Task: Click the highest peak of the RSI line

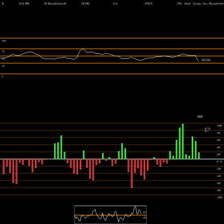Action: tap(83, 48)
